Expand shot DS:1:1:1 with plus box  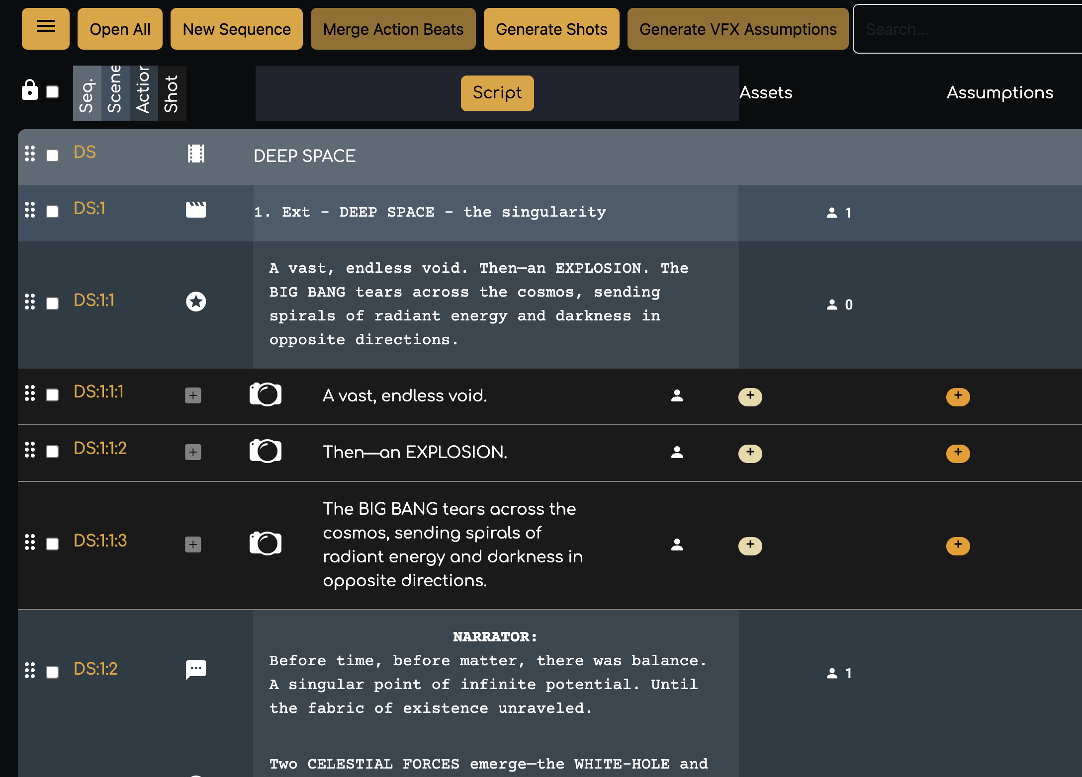(x=193, y=395)
